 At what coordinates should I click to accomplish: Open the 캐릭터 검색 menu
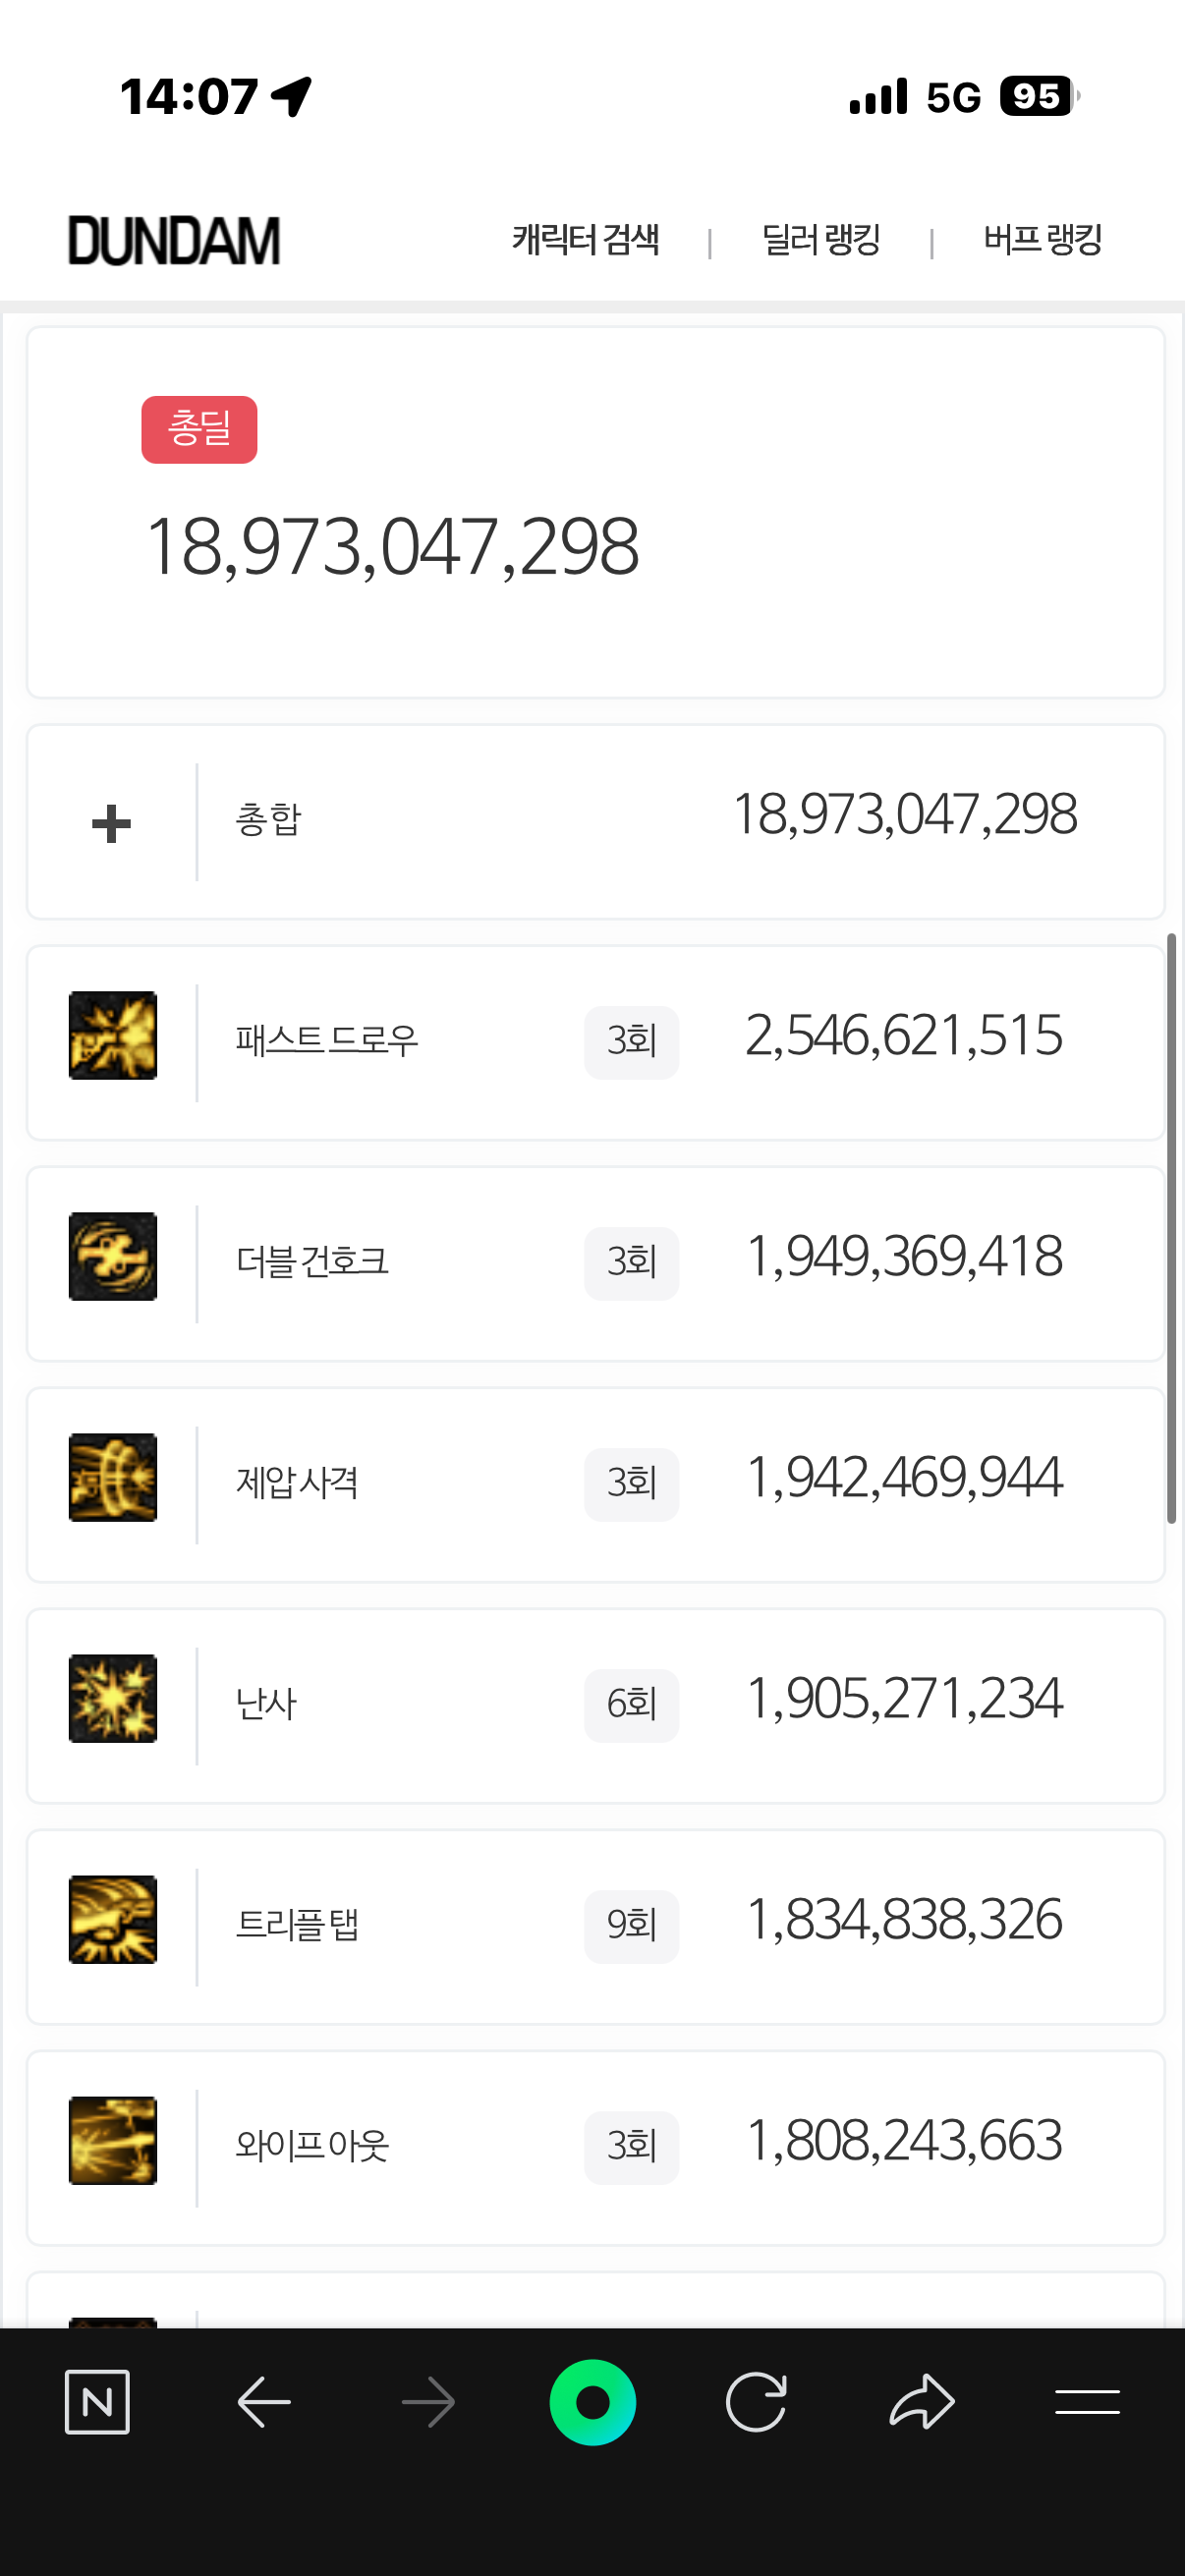tap(586, 240)
